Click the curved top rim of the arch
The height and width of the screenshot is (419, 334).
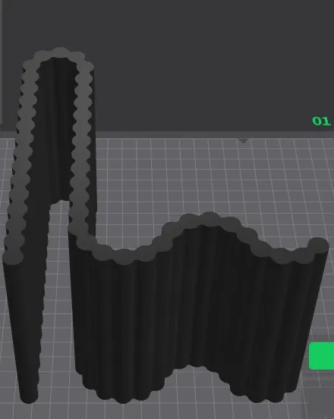click(59, 54)
